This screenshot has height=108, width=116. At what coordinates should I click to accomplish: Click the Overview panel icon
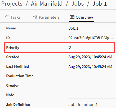point(72,17)
